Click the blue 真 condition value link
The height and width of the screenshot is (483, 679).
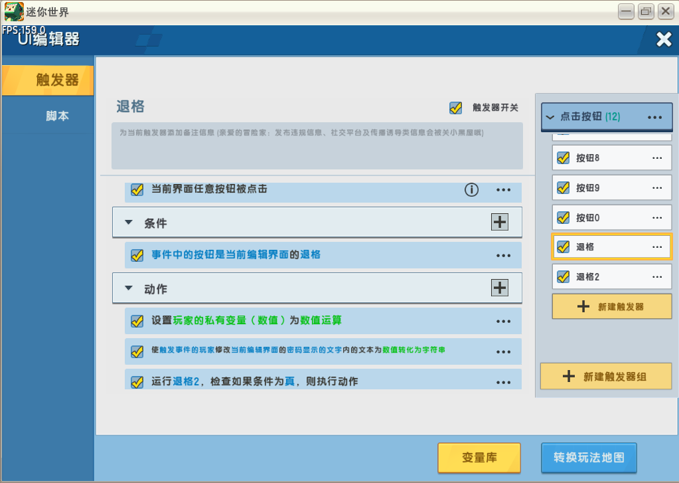coord(289,381)
